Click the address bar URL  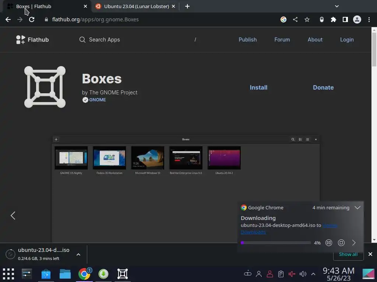(x=95, y=19)
